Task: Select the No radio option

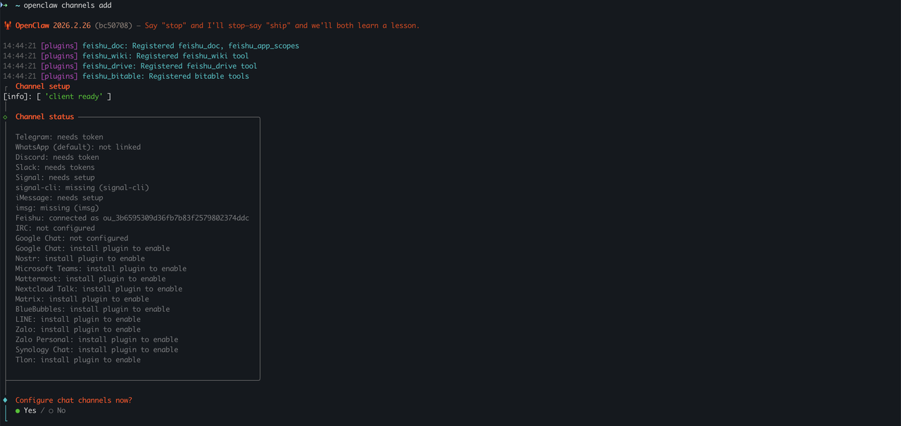Action: click(57, 411)
